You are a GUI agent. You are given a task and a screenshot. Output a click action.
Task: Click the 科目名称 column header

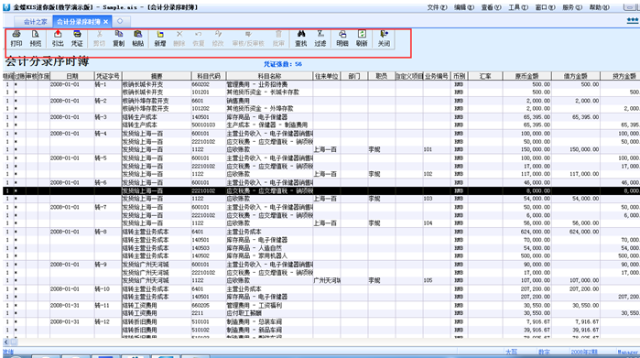[269, 76]
